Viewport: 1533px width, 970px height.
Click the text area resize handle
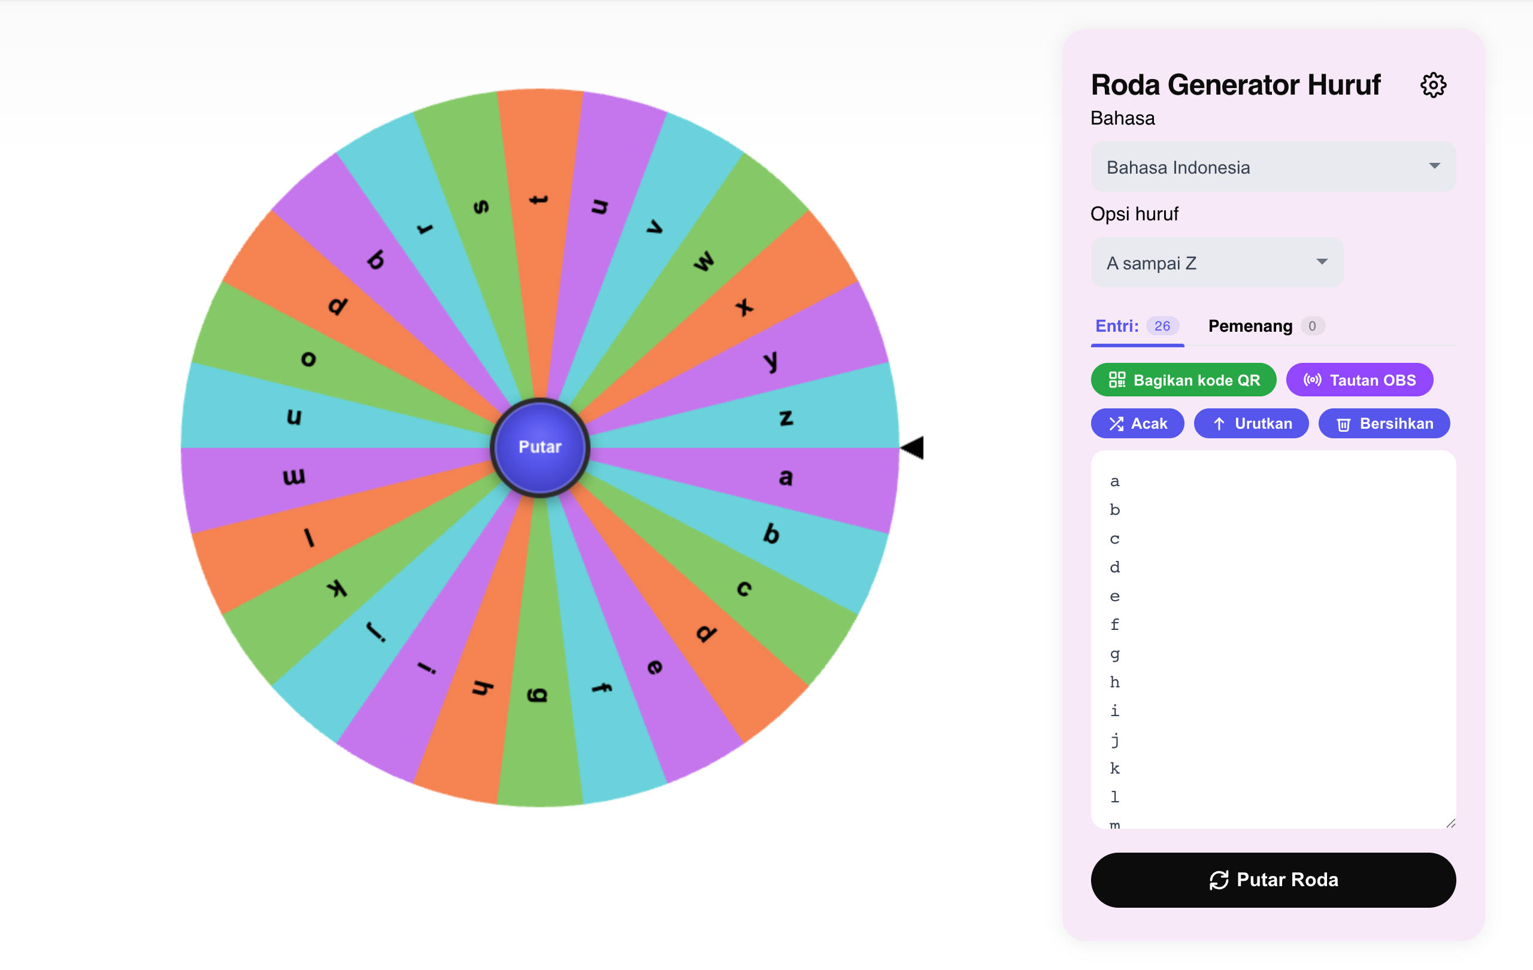coord(1450,823)
